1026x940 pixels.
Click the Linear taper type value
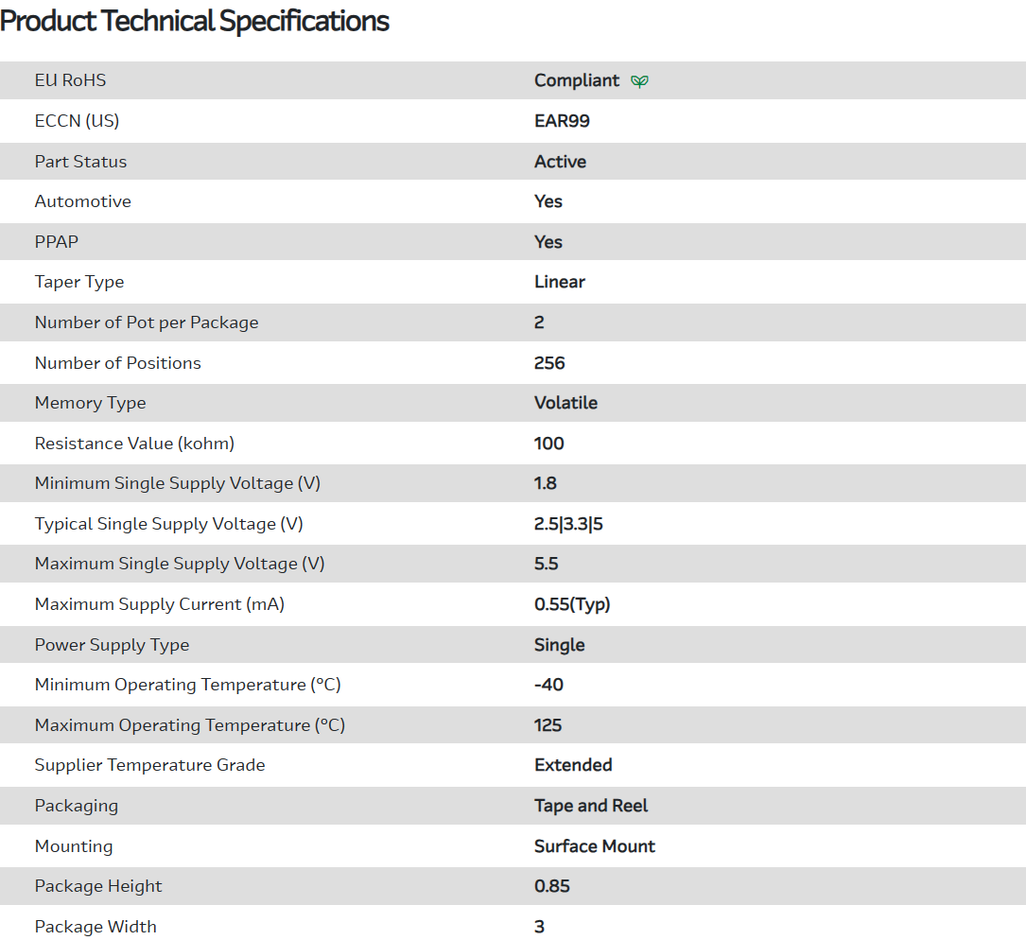point(560,282)
